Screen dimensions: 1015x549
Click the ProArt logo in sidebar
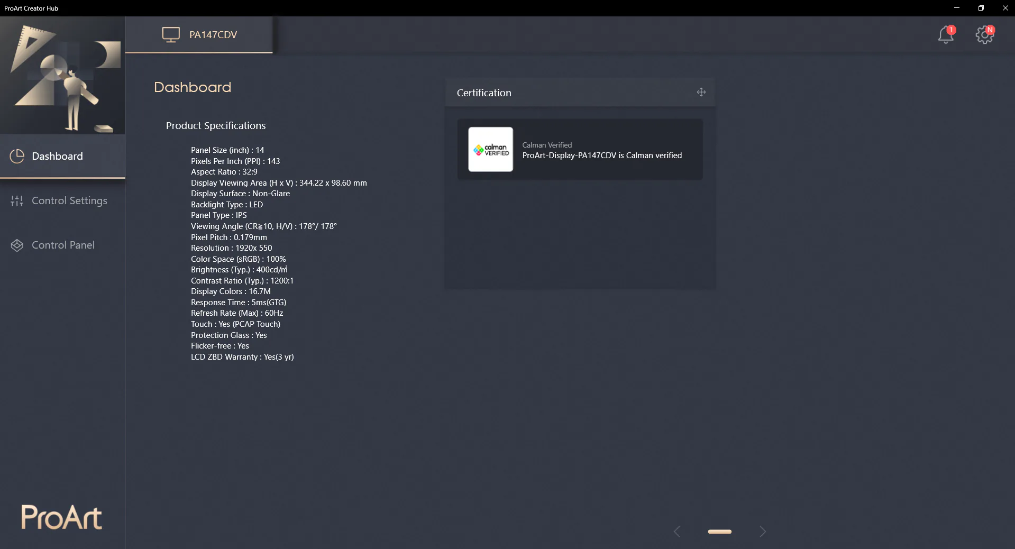click(x=61, y=517)
